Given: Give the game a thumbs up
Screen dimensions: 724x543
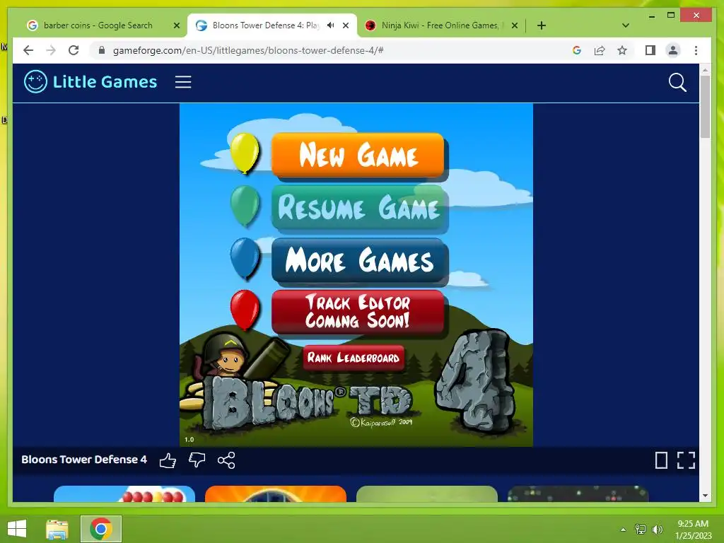Looking at the screenshot, I should point(168,460).
